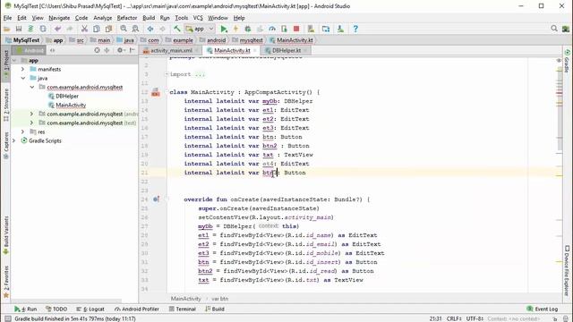Image resolution: width=573 pixels, height=322 pixels.
Task: Toggle the Favorites side tab
Action: click(x=6, y=281)
